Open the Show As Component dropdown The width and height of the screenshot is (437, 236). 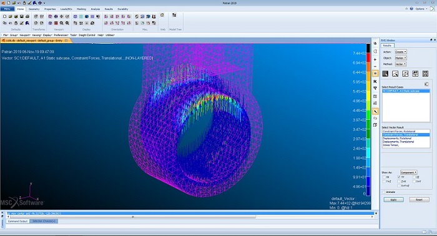(408, 172)
